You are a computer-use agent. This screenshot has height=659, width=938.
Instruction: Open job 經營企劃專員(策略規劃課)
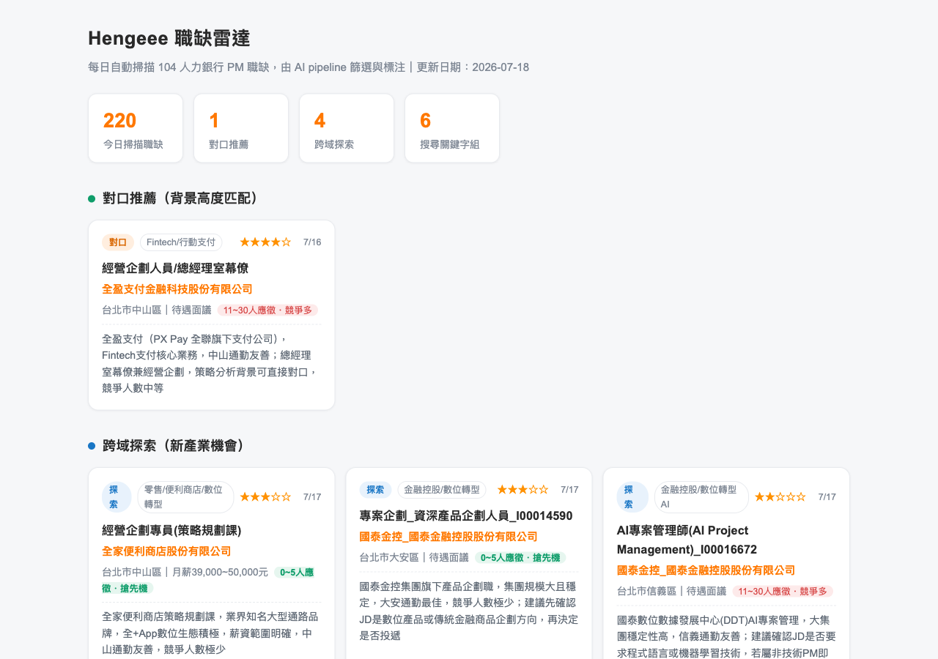(x=171, y=530)
